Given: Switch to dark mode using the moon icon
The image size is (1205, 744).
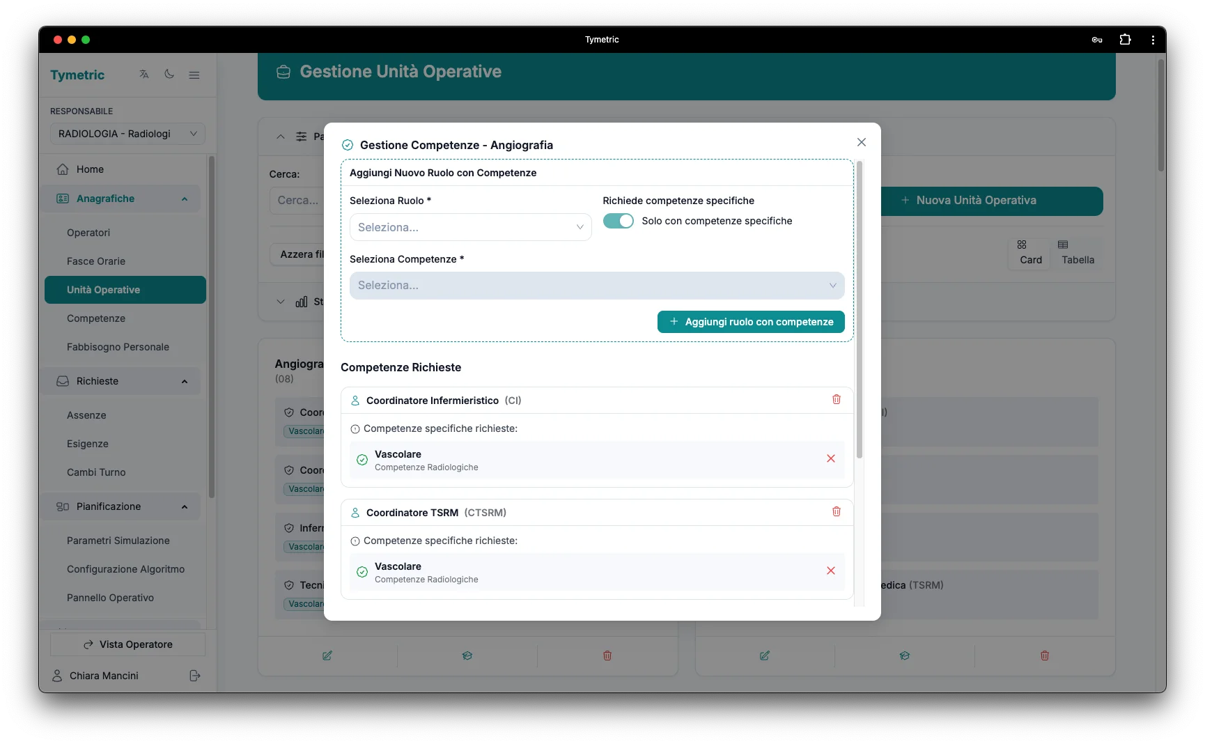Looking at the screenshot, I should tap(169, 75).
